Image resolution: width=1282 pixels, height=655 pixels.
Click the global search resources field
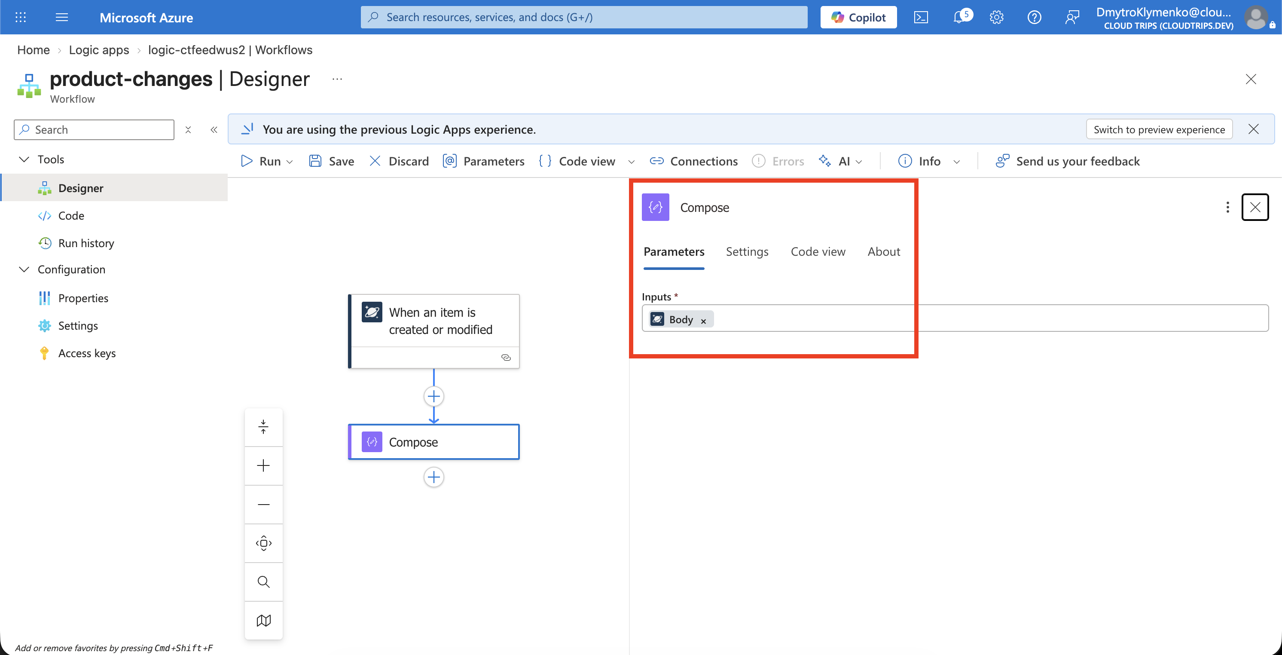pos(584,18)
